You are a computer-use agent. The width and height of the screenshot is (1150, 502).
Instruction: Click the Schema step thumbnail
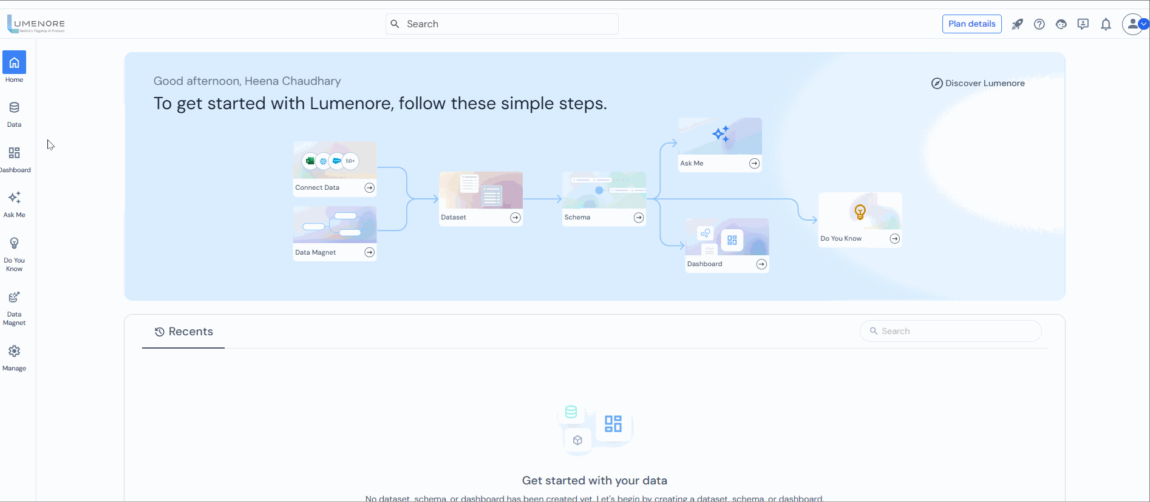click(x=604, y=190)
